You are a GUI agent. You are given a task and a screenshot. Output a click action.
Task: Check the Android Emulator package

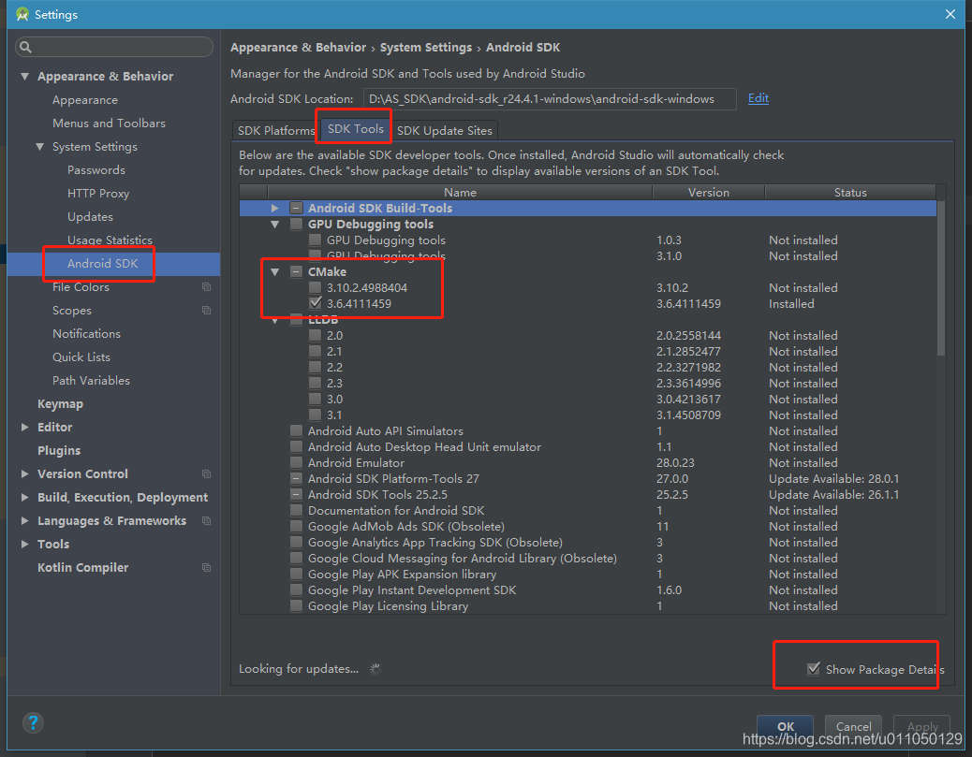point(296,462)
